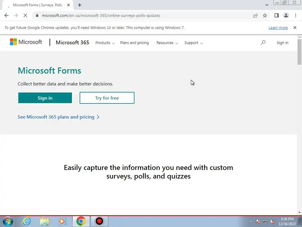
Task: Click the muted volume tray icon
Action: click(x=272, y=221)
